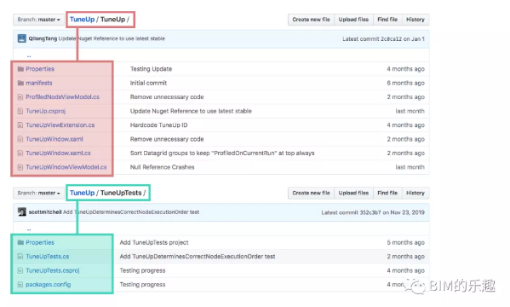Click Upload files in TuneUpTests panel

353,193
